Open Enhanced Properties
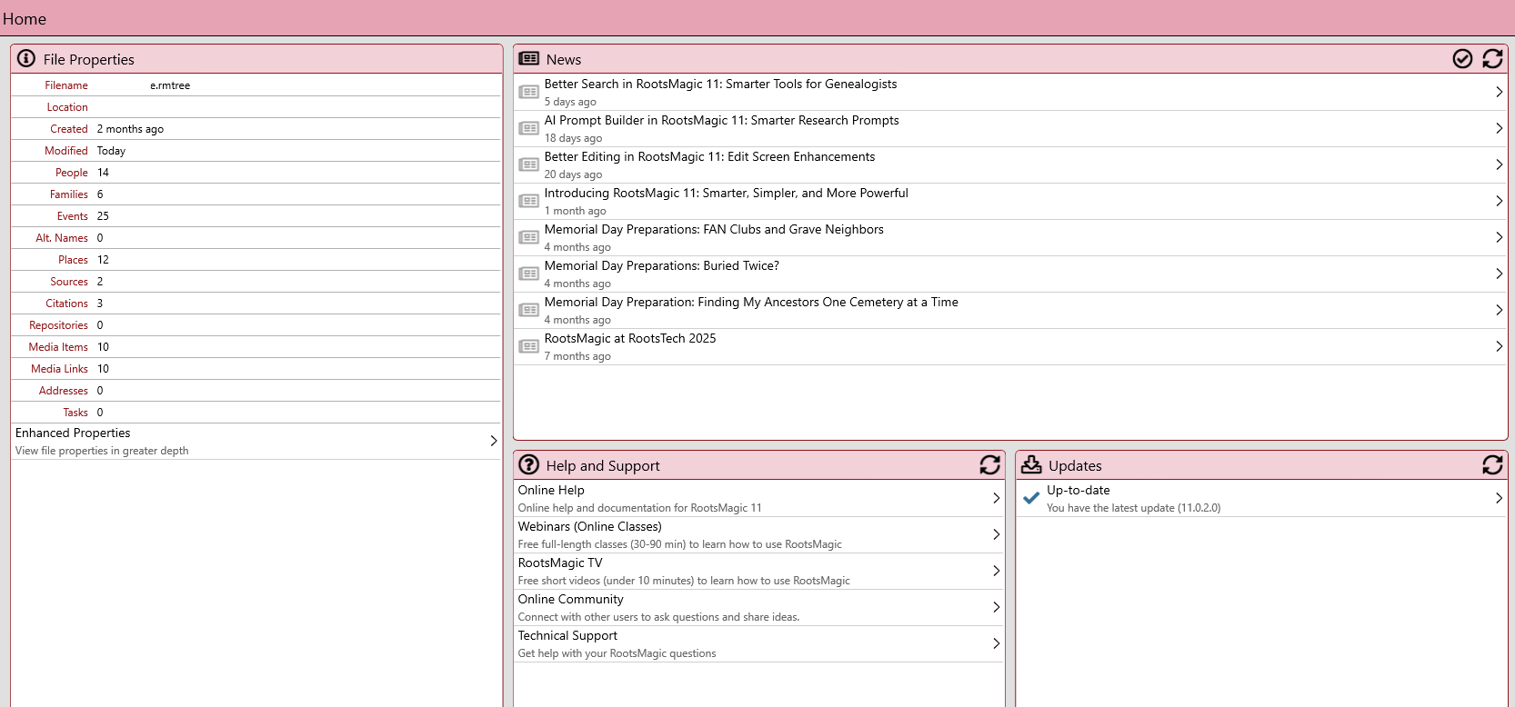1515x707 pixels. click(x=256, y=441)
